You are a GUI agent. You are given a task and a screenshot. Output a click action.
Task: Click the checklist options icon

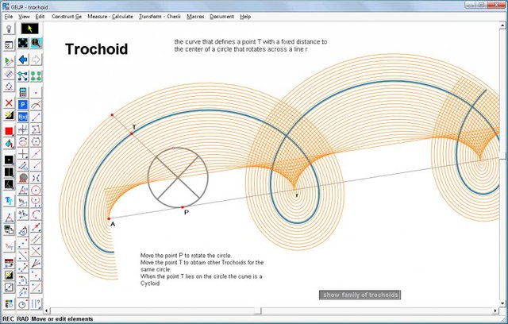click(9, 45)
